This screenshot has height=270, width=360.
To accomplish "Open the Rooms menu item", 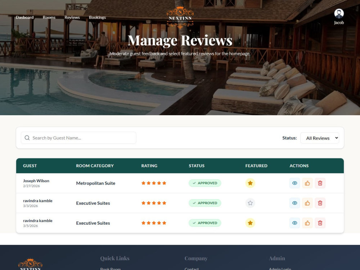I will click(x=49, y=17).
